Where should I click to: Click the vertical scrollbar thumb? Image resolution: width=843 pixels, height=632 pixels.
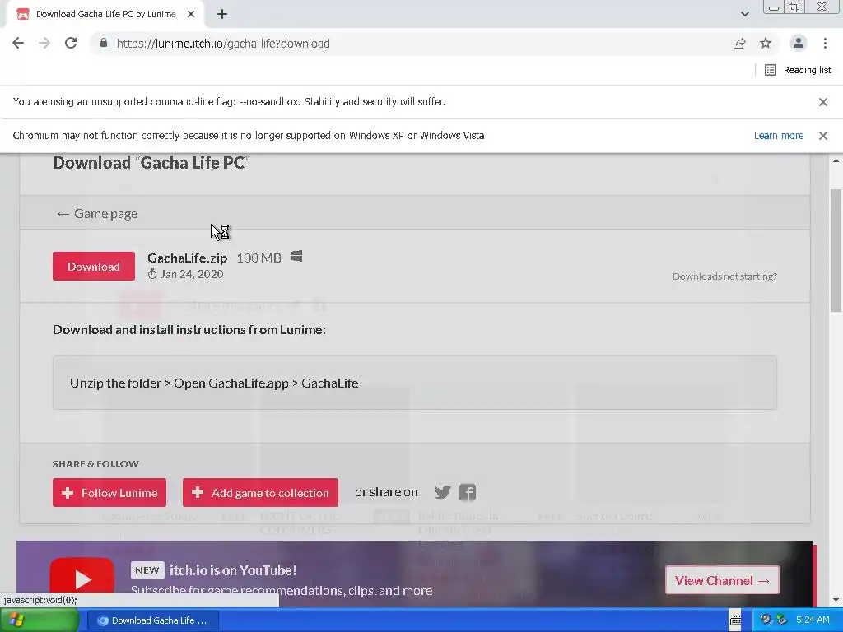(836, 250)
